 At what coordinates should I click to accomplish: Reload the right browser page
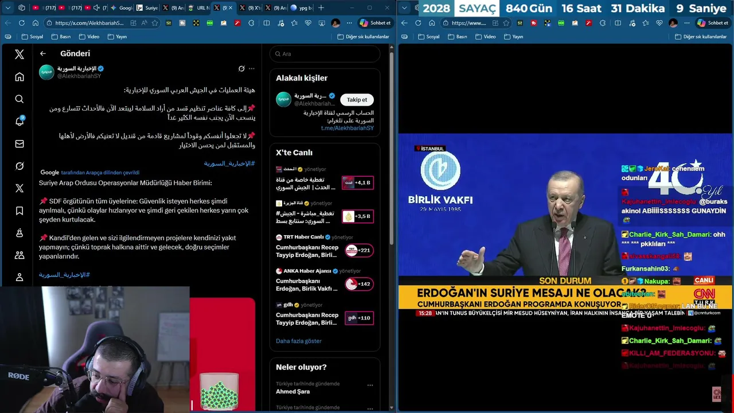point(418,23)
